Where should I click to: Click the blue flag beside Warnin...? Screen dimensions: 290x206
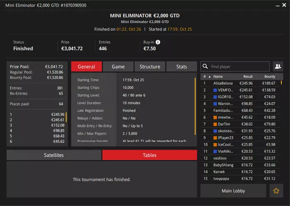pyautogui.click(x=215, y=104)
